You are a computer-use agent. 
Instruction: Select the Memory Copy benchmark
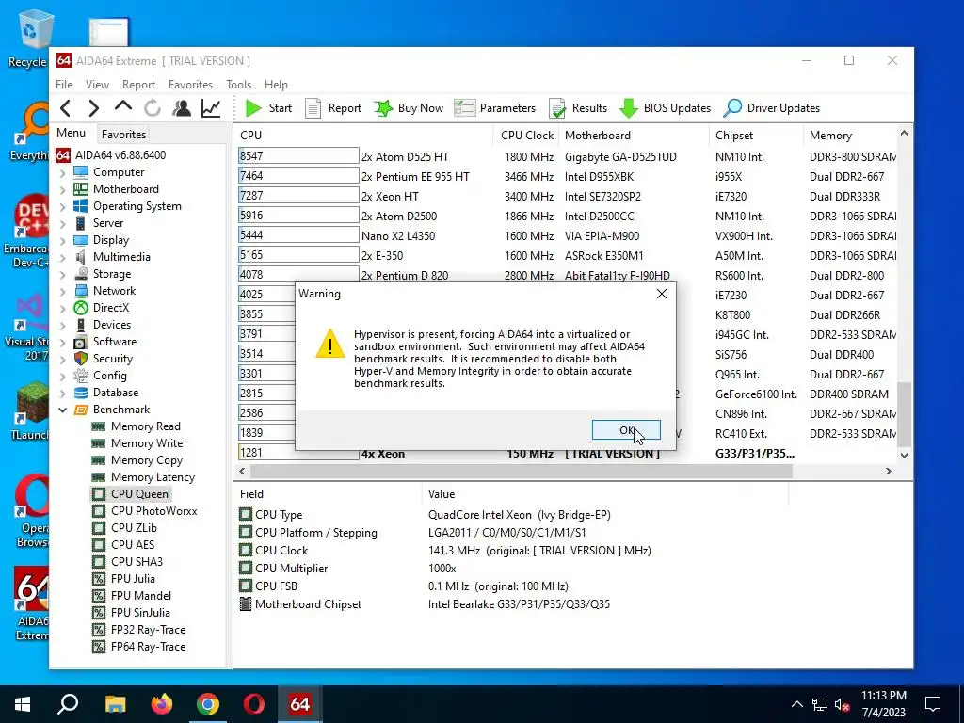click(x=147, y=460)
